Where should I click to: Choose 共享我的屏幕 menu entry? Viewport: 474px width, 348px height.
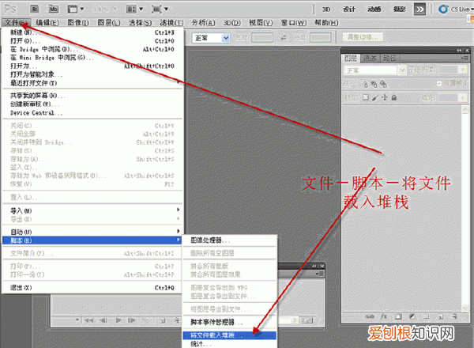click(92, 96)
